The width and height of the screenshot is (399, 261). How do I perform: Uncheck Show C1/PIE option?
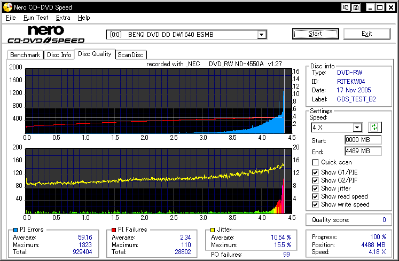click(x=316, y=172)
